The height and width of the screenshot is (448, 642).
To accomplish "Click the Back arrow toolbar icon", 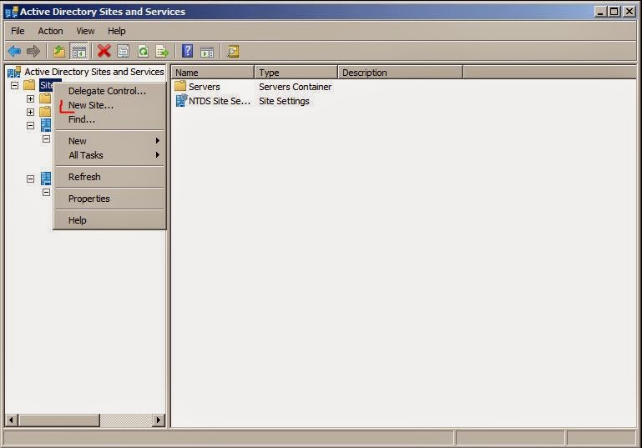I will 14,52.
